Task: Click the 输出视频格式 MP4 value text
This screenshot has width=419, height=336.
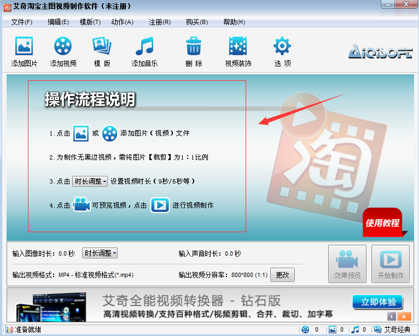Action: pyautogui.click(x=96, y=275)
